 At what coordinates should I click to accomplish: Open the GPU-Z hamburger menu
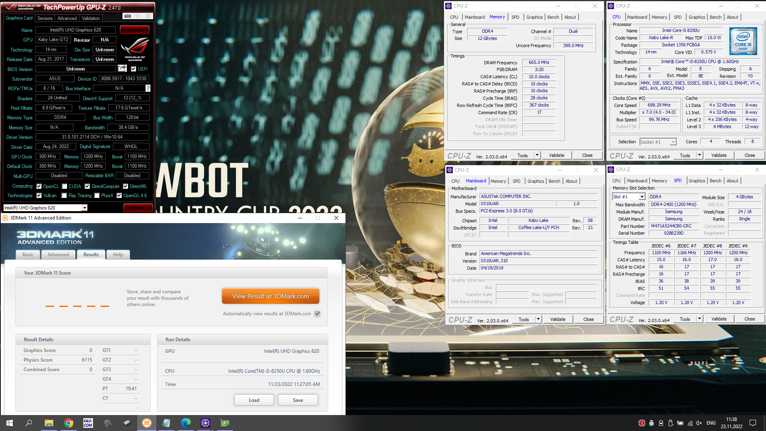(x=148, y=16)
